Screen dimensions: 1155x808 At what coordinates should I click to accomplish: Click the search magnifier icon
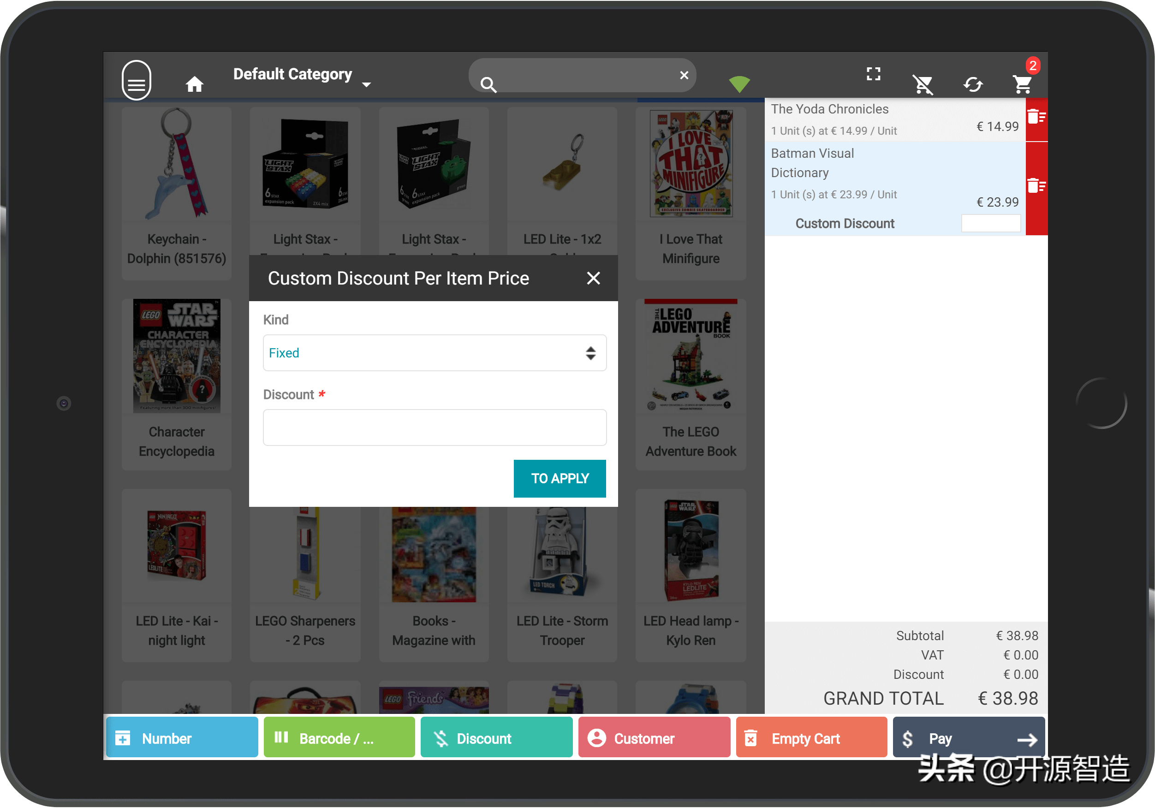pyautogui.click(x=490, y=84)
